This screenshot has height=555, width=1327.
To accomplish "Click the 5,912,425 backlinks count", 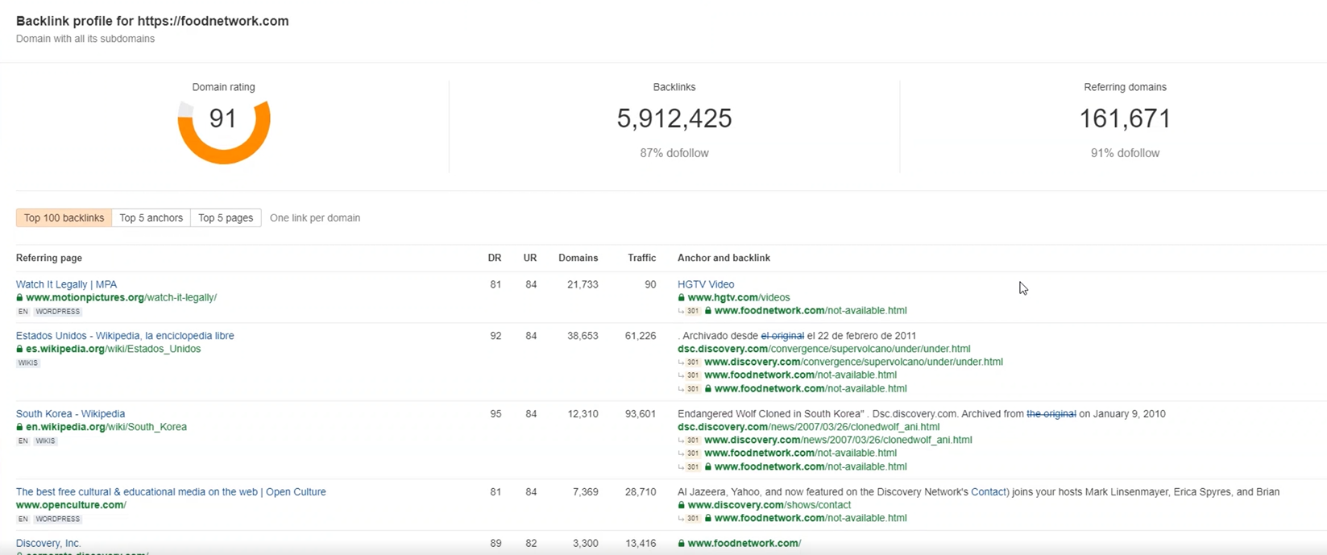I will click(674, 118).
